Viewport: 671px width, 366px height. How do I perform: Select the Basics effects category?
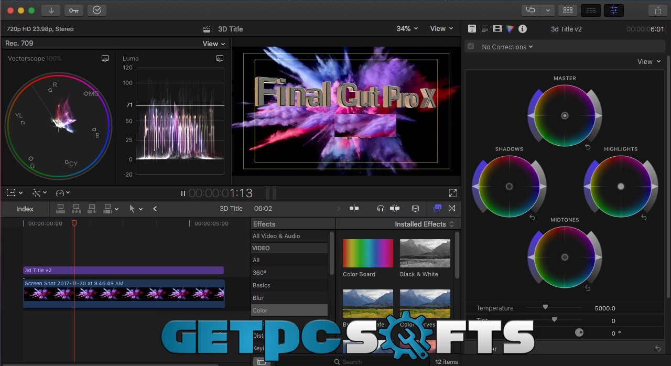(x=290, y=285)
